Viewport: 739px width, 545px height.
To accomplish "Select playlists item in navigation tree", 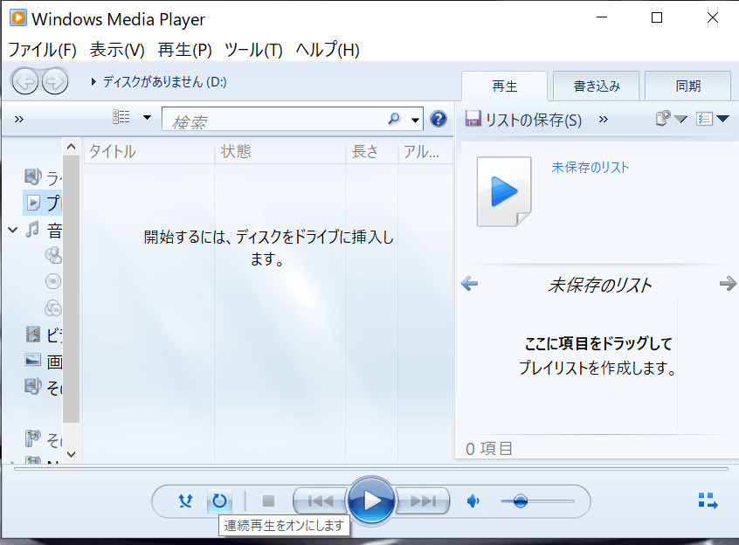I will (x=43, y=203).
